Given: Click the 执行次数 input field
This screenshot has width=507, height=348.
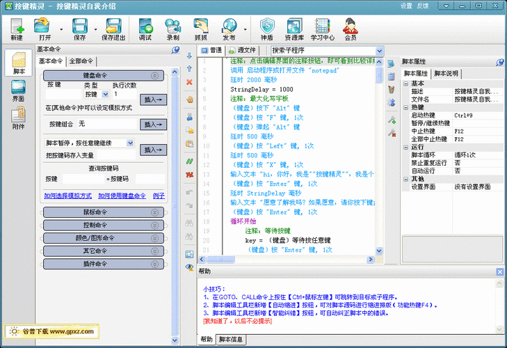Looking at the screenshot, I should tap(125, 93).
